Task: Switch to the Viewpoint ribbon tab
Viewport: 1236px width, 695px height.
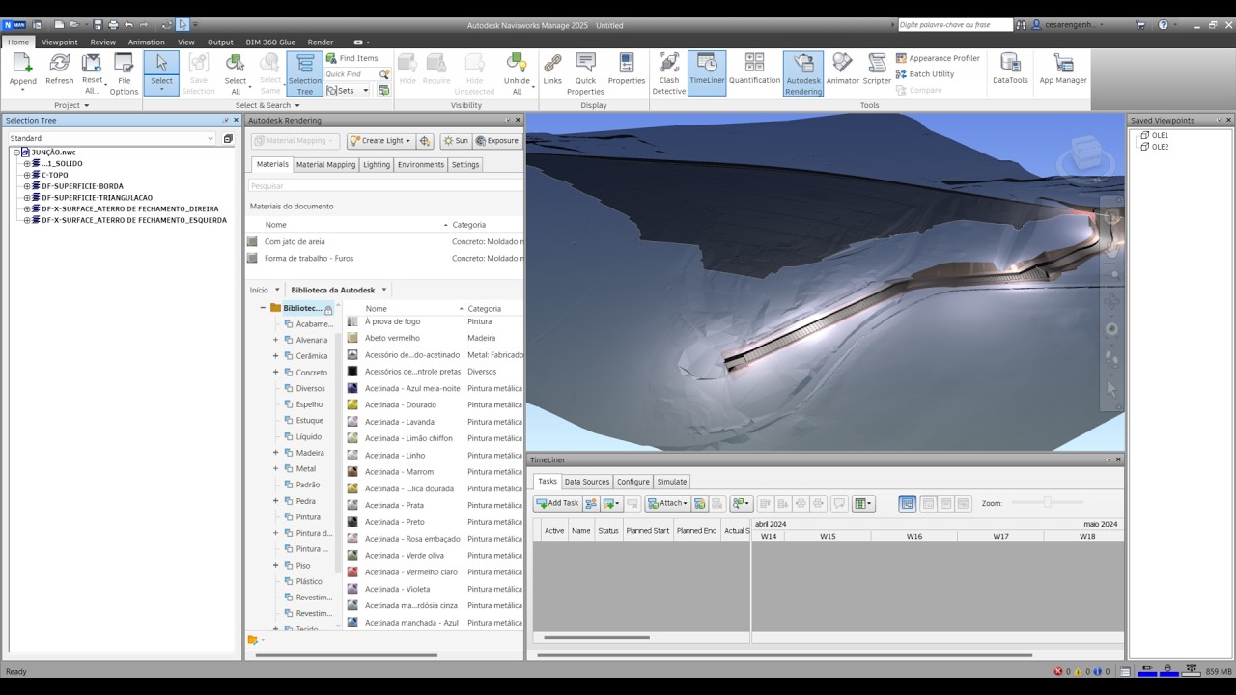Action: click(x=60, y=42)
